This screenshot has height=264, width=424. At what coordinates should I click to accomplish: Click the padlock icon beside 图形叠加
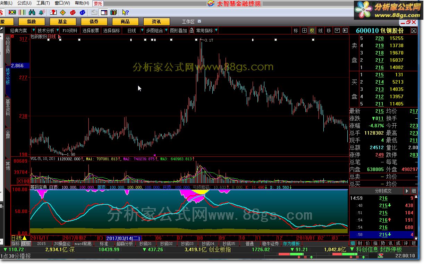191,31
